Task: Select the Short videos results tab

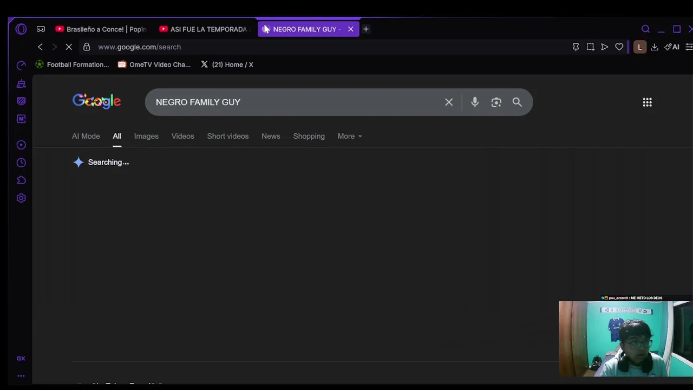Action: click(x=228, y=136)
